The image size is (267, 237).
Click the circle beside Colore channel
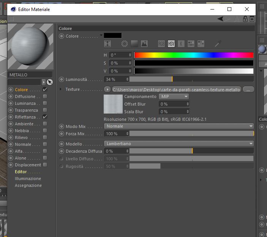(x=11, y=90)
